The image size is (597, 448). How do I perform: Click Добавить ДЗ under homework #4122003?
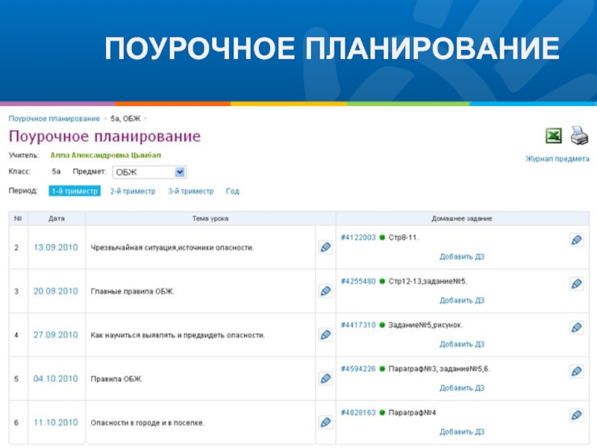click(x=461, y=256)
